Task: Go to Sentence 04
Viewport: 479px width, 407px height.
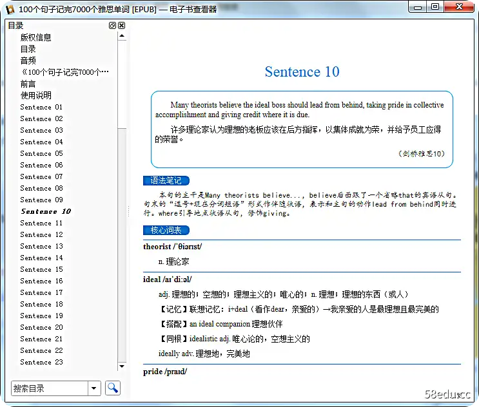Action: click(x=41, y=142)
